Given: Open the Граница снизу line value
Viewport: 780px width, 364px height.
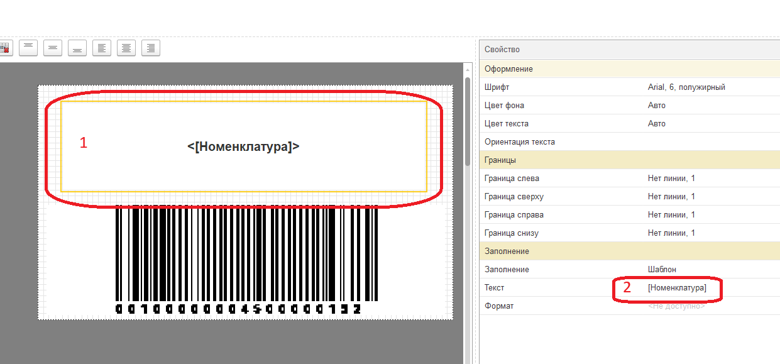Looking at the screenshot, I should tap(671, 233).
